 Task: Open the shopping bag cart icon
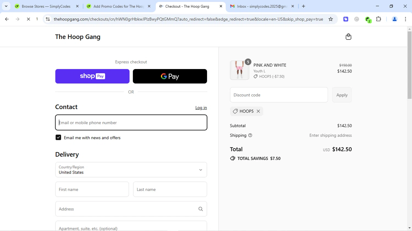point(348,37)
